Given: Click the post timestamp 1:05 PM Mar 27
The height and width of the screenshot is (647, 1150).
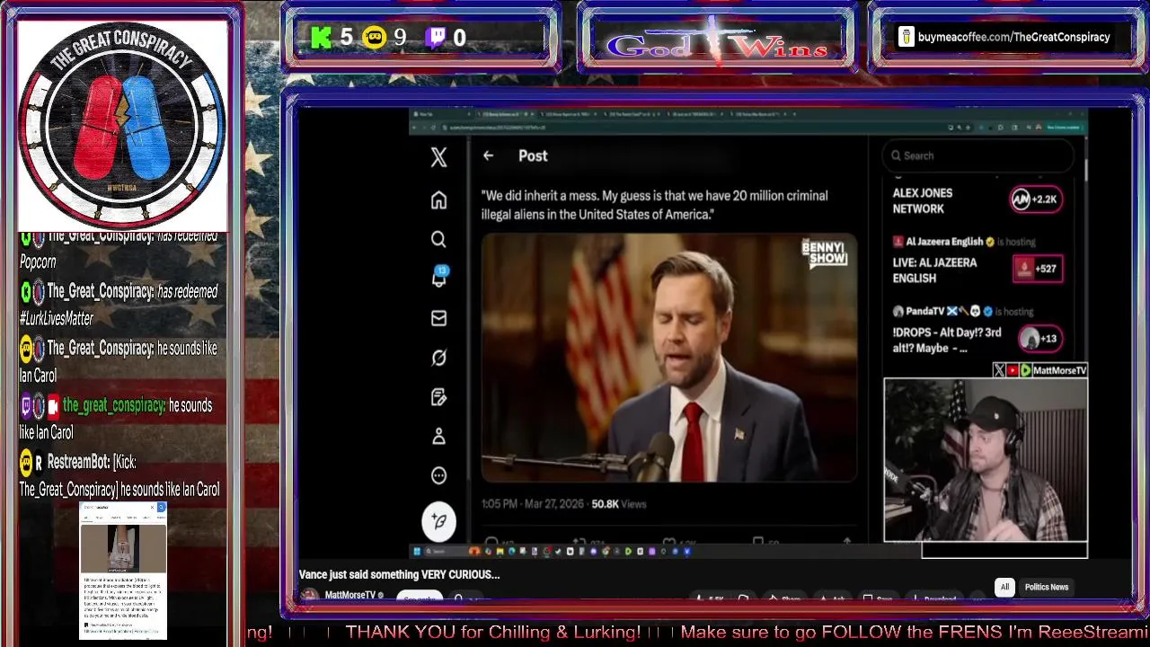Looking at the screenshot, I should (x=534, y=504).
